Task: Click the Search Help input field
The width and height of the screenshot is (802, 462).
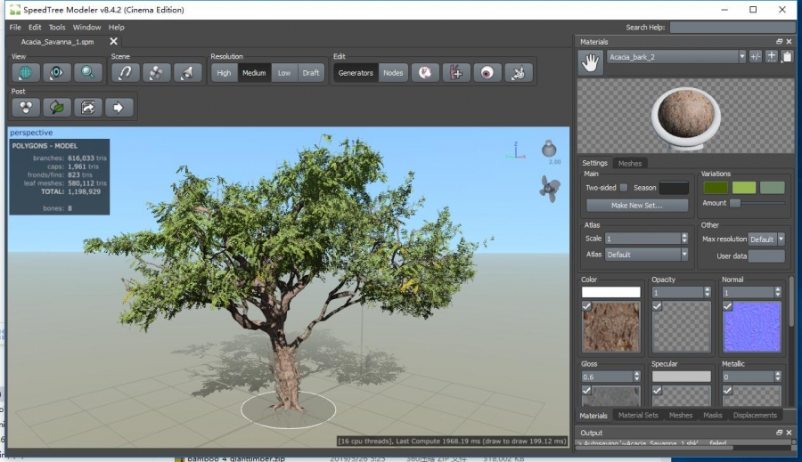Action: coord(731,28)
